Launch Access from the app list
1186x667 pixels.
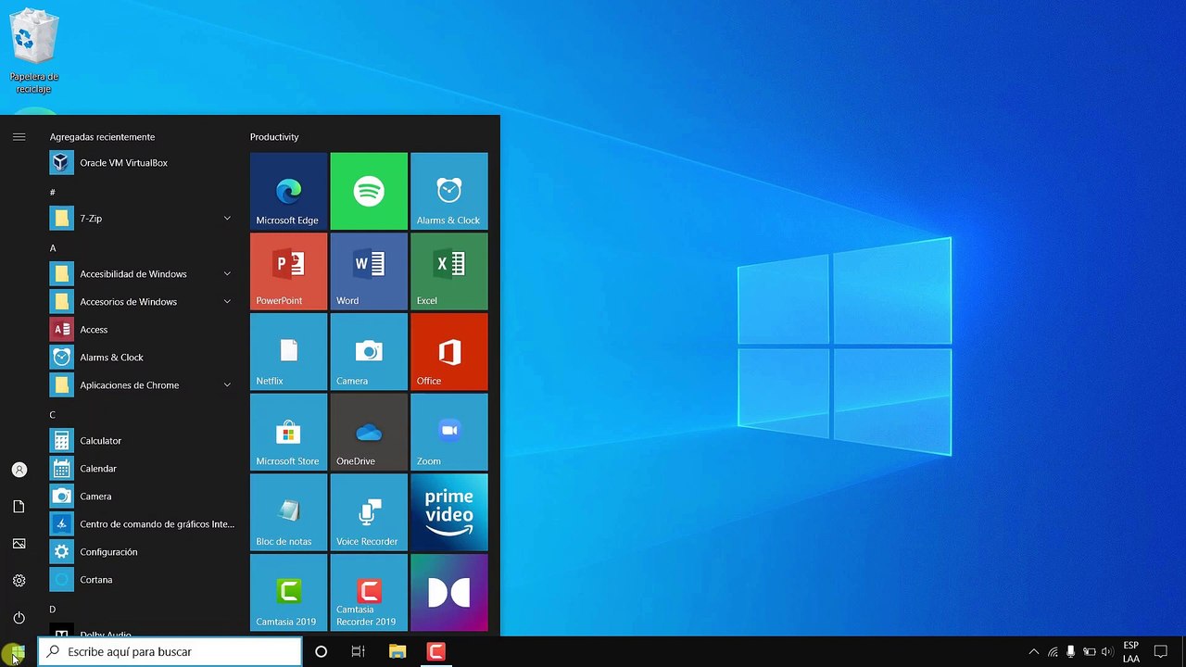[142, 330]
